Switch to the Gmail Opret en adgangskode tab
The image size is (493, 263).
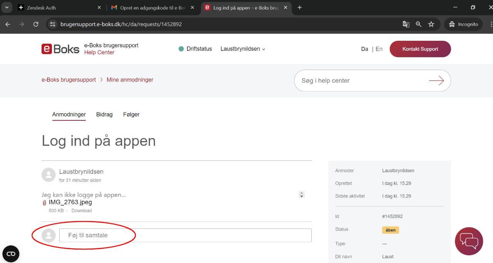[x=153, y=7]
